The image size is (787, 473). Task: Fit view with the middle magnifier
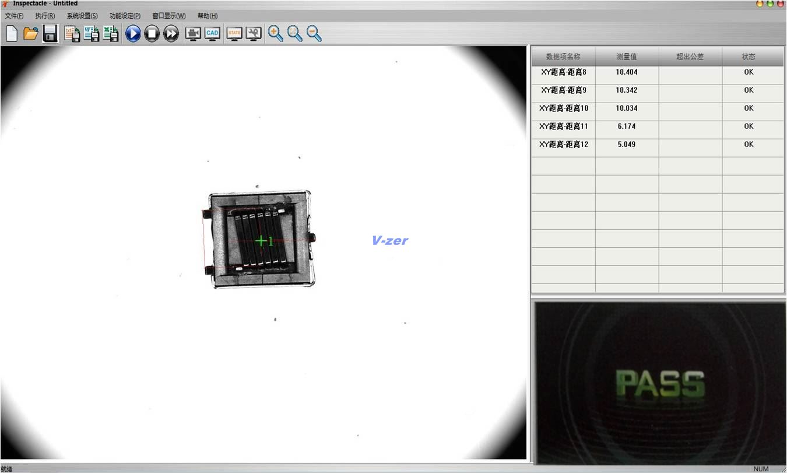pos(295,34)
